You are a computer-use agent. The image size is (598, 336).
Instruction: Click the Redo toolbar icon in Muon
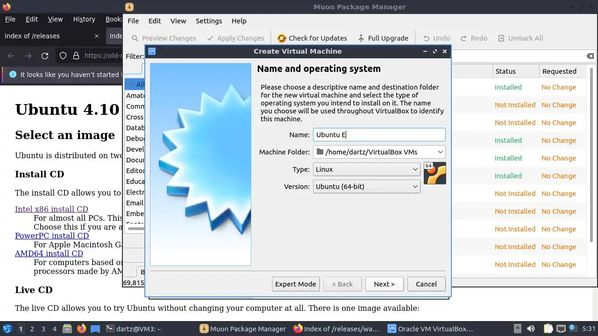point(463,38)
